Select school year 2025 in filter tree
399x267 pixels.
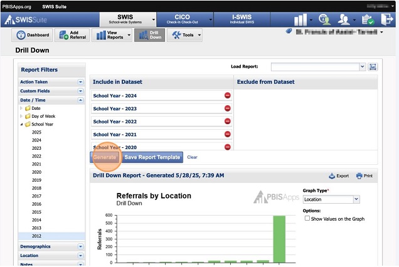36,132
